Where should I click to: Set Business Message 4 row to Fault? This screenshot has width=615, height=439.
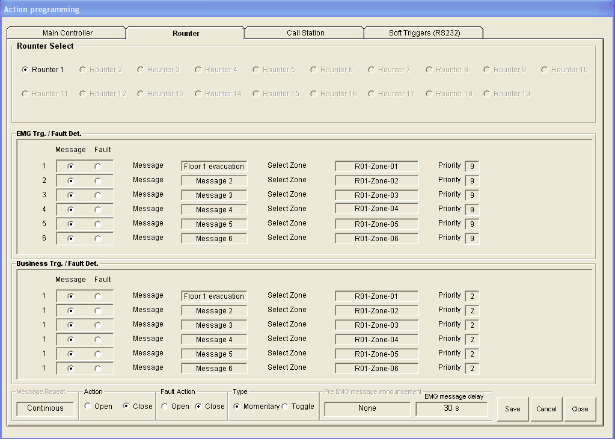click(x=97, y=339)
